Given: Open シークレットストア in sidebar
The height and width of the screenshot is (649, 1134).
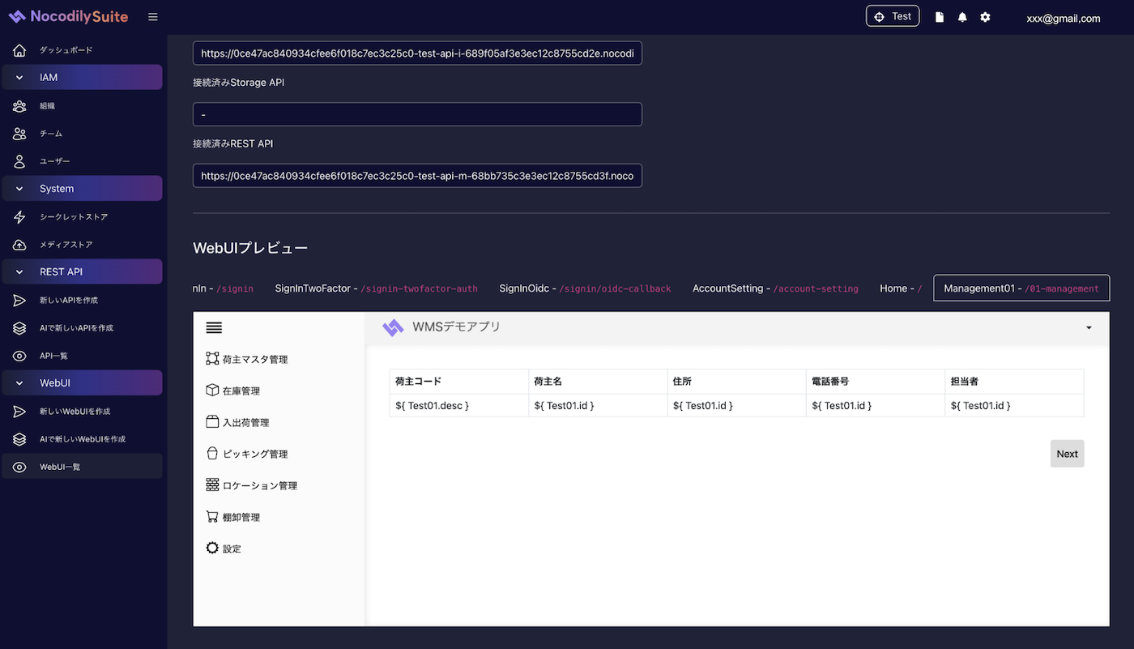Looking at the screenshot, I should (73, 217).
